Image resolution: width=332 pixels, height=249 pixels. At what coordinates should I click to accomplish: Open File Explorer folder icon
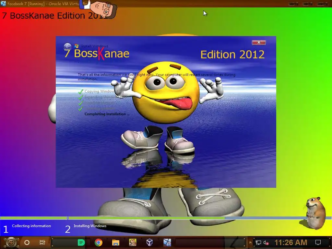[116, 243]
